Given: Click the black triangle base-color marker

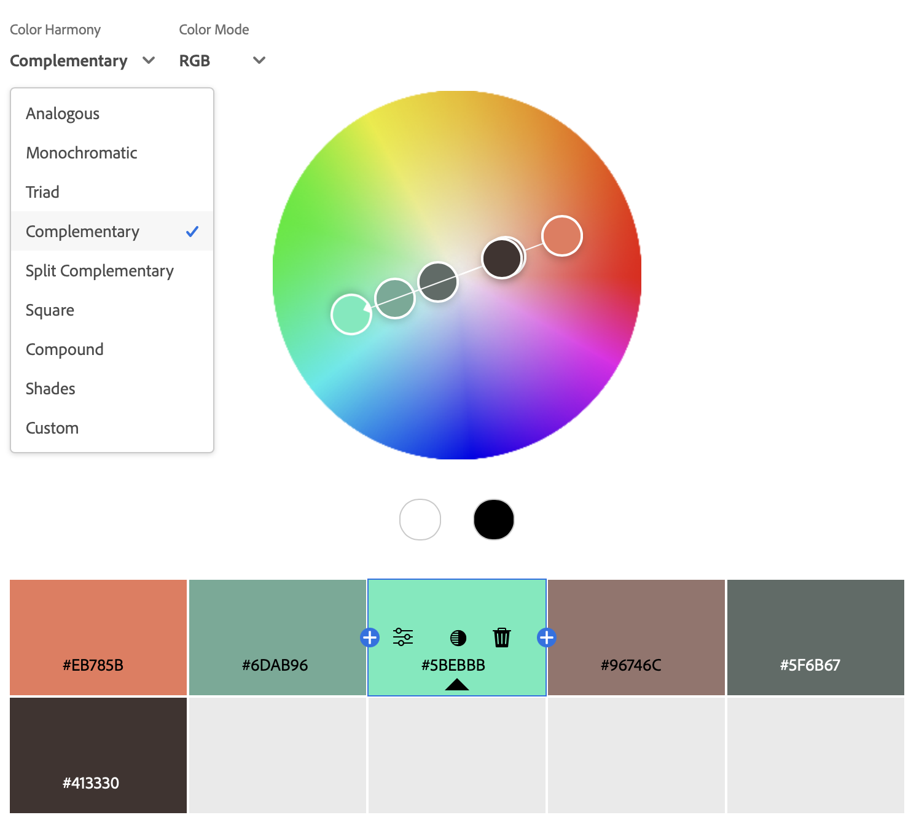Looking at the screenshot, I should 456,684.
